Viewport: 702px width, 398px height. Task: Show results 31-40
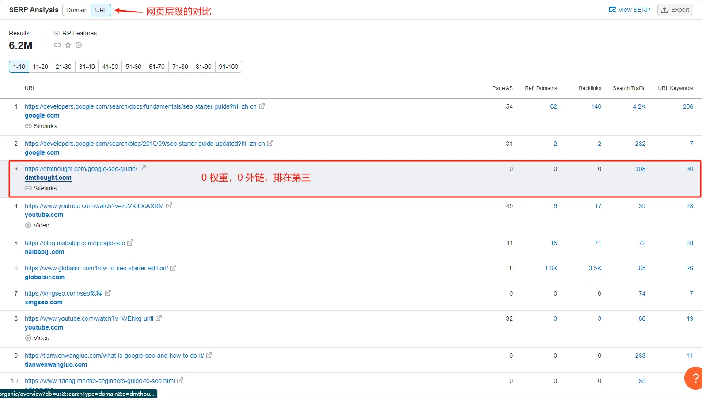87,67
